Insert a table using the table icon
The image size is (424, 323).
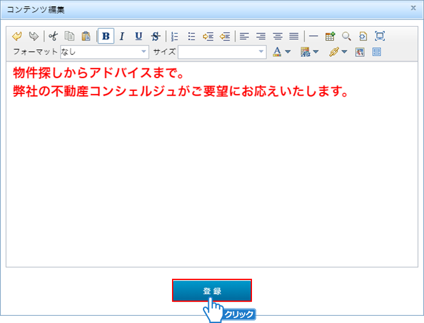click(330, 36)
